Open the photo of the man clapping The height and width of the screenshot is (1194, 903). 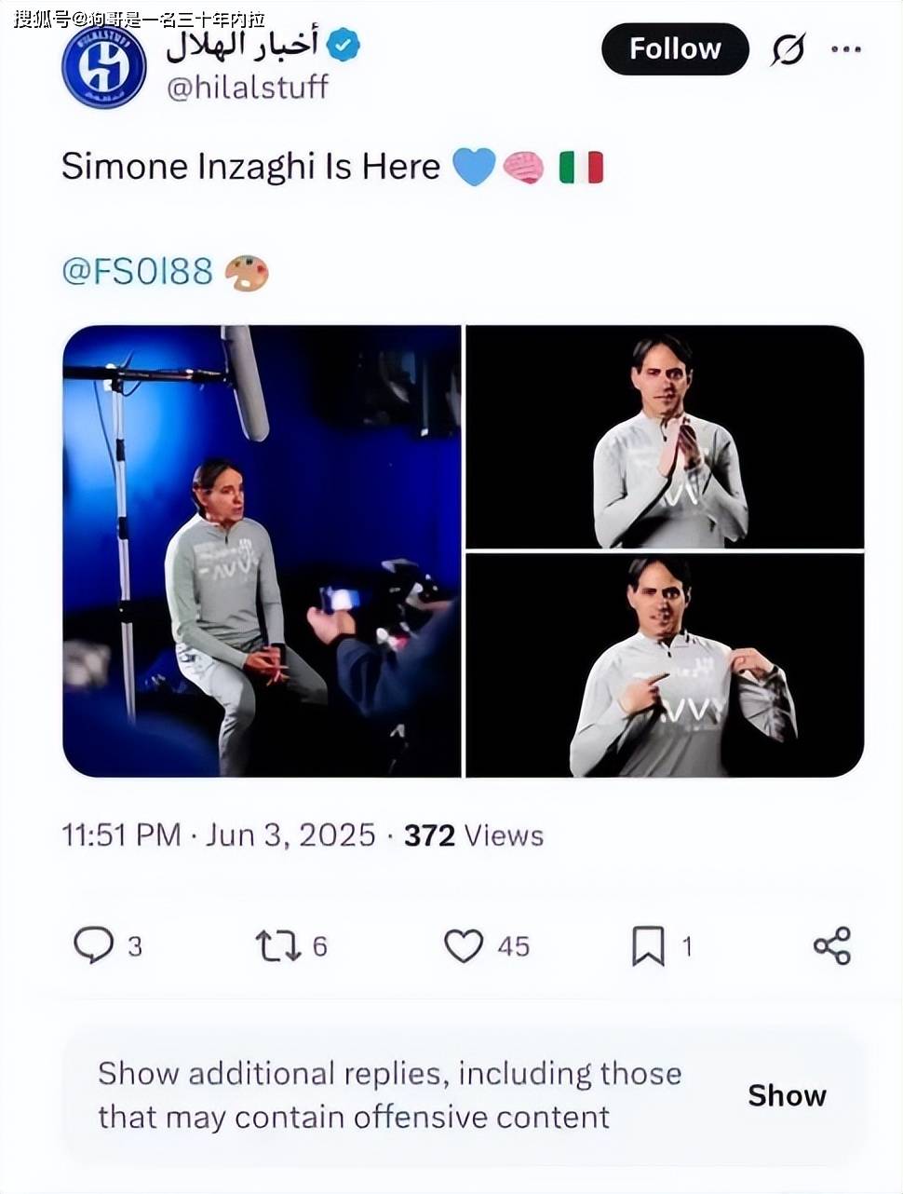click(x=665, y=437)
